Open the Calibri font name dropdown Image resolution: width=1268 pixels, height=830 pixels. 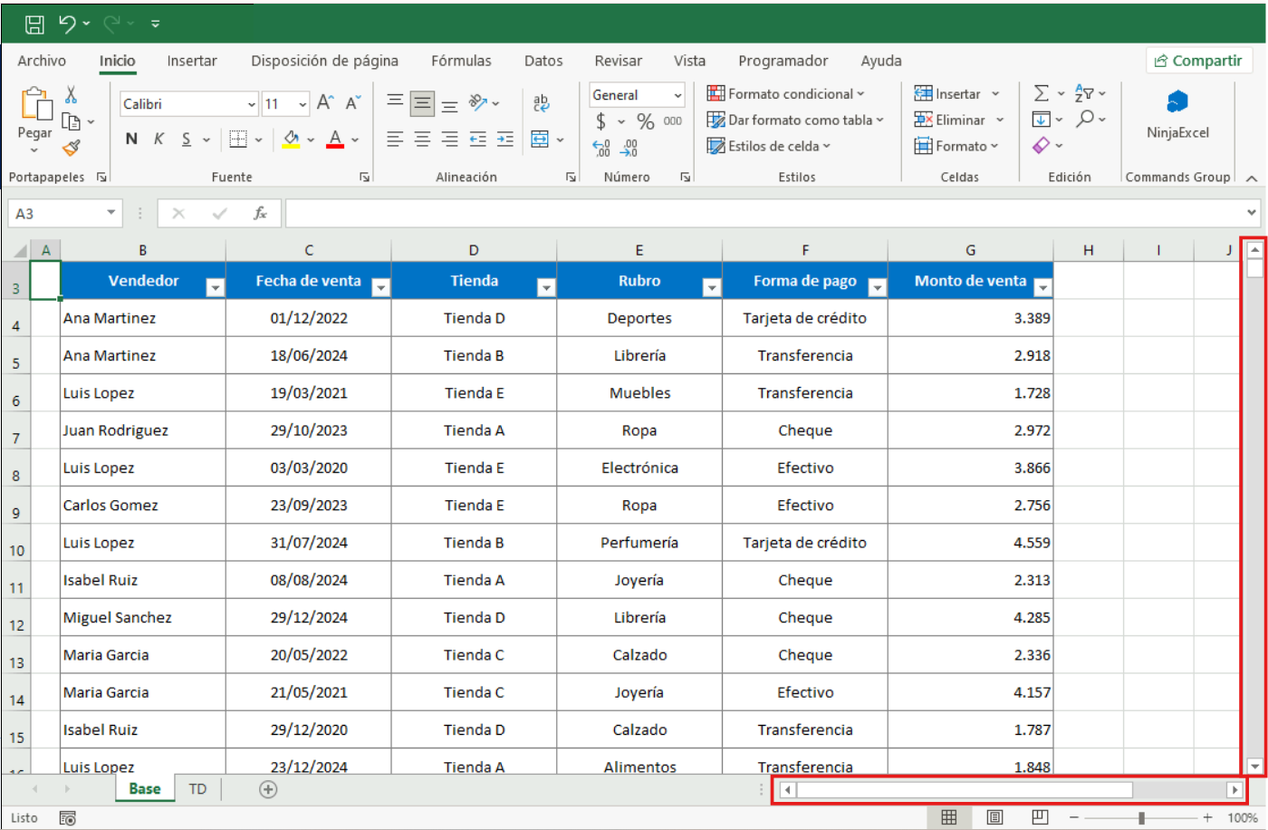[x=252, y=104]
